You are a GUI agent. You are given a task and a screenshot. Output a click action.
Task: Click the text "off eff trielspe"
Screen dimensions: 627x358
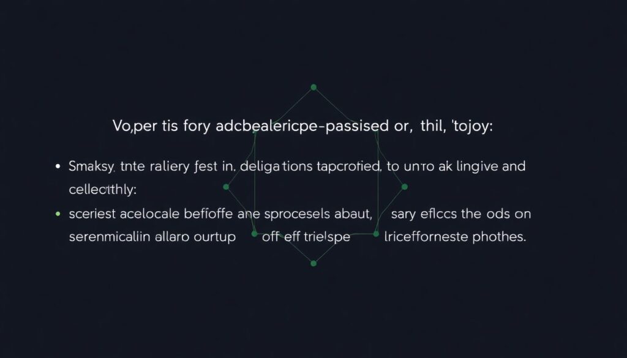pyautogui.click(x=306, y=237)
